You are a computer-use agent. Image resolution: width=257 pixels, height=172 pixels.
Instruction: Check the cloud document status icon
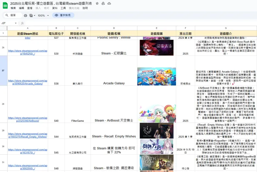click(109, 3)
